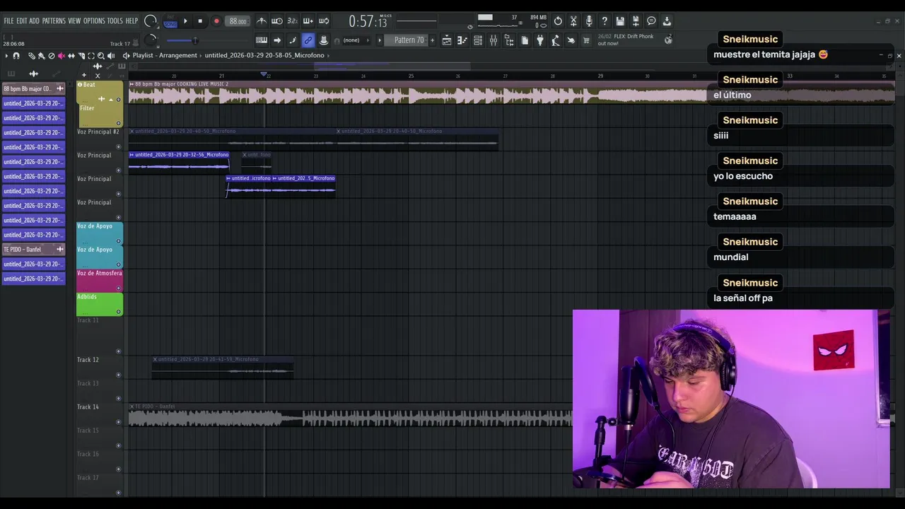
Task: Click the Playlist - Arrangement breadcrumb
Action: [x=165, y=55]
